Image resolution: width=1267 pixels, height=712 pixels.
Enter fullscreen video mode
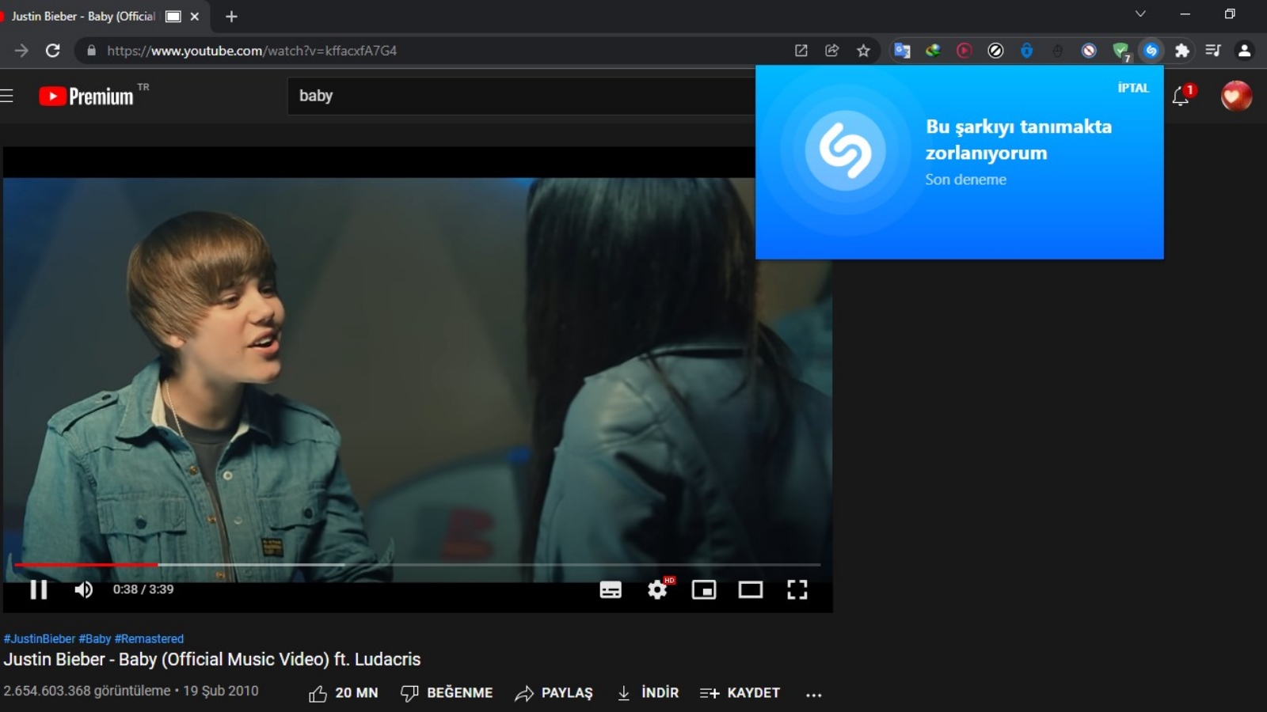pos(797,590)
